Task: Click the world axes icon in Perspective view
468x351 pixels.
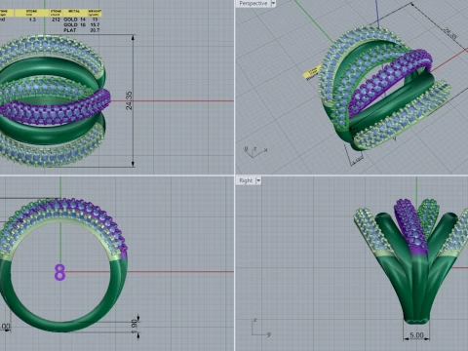Action: click(255, 151)
